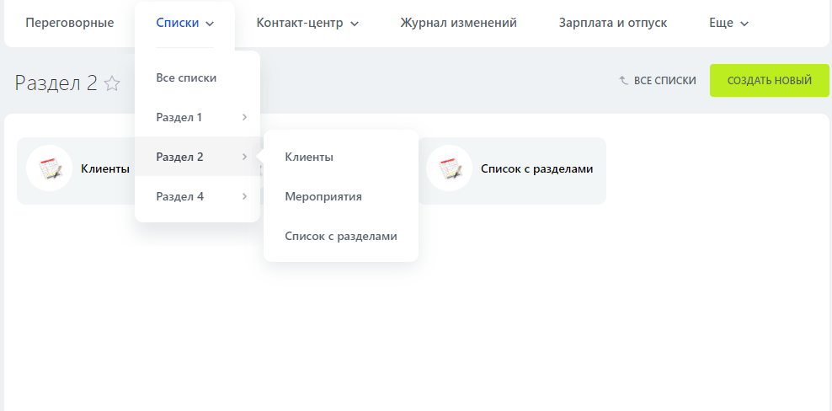Select Мероприятия from the submenu
Image resolution: width=832 pixels, height=411 pixels.
click(323, 196)
